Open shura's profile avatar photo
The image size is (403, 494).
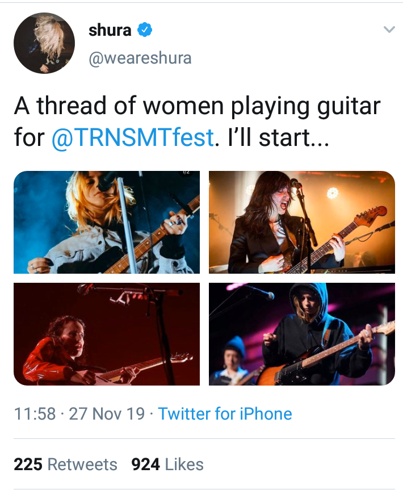click(44, 43)
